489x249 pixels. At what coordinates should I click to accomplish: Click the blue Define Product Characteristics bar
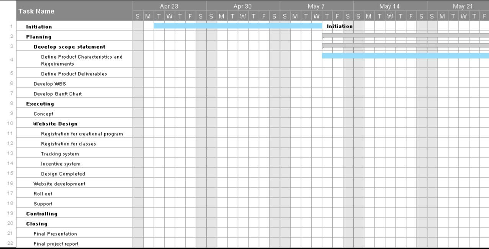(x=406, y=55)
